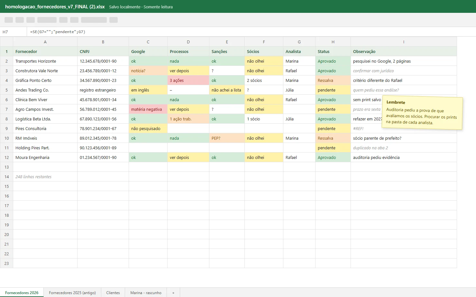Switch to the Fornecedores 2025 (antigo) sheet tab

coord(72,293)
